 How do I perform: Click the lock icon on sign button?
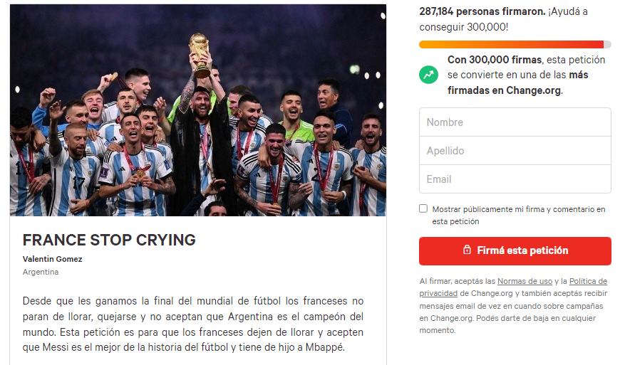467,250
